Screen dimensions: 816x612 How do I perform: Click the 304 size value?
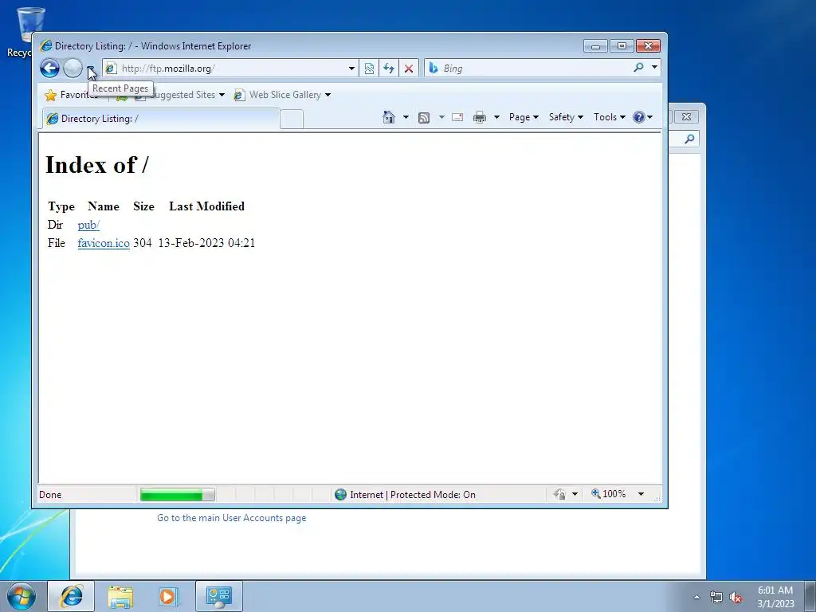[x=142, y=243]
